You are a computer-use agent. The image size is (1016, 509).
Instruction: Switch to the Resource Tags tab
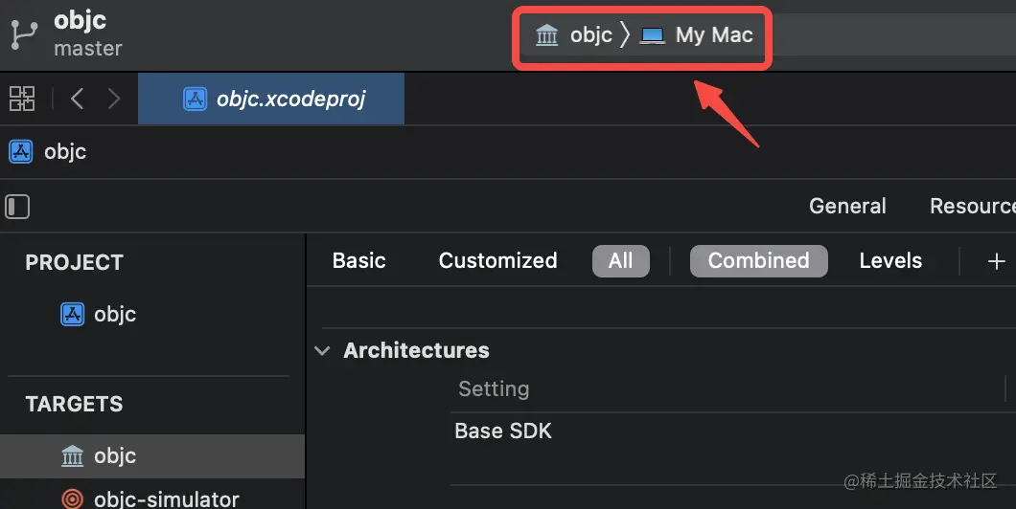pos(971,206)
